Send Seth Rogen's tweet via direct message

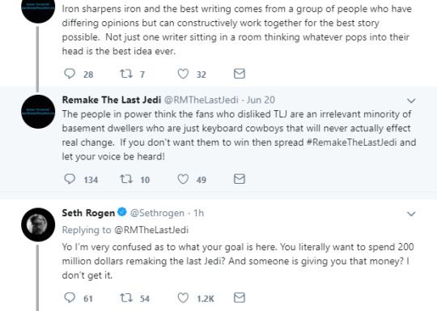point(240,297)
